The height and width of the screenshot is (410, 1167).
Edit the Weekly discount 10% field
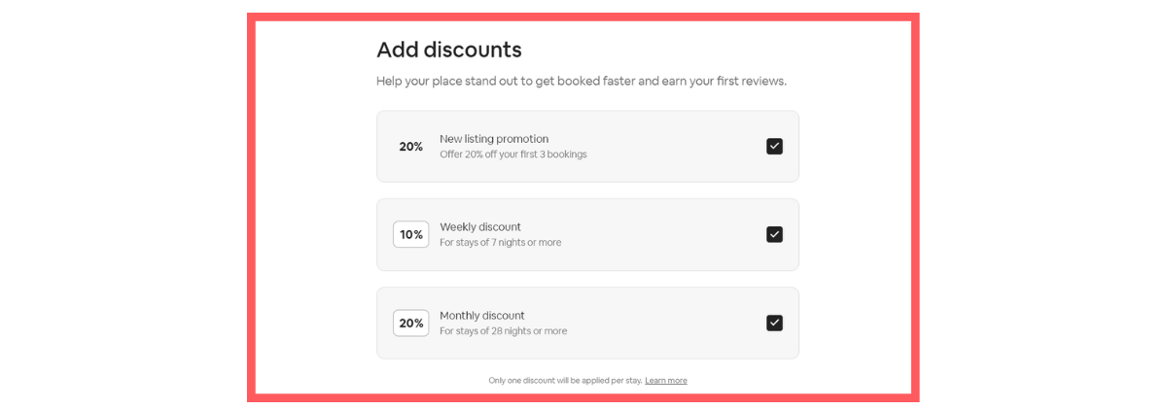[410, 234]
